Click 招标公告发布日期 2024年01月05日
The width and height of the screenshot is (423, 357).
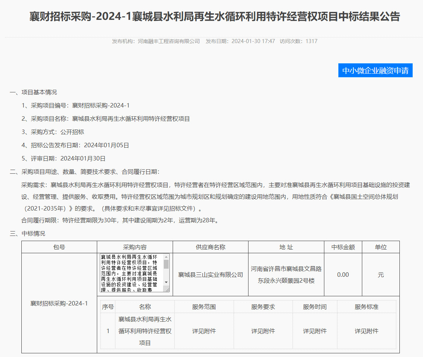tap(75, 145)
